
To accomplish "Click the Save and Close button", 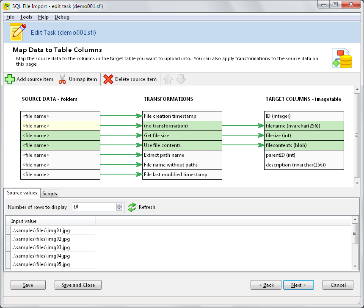I will click(78, 285).
